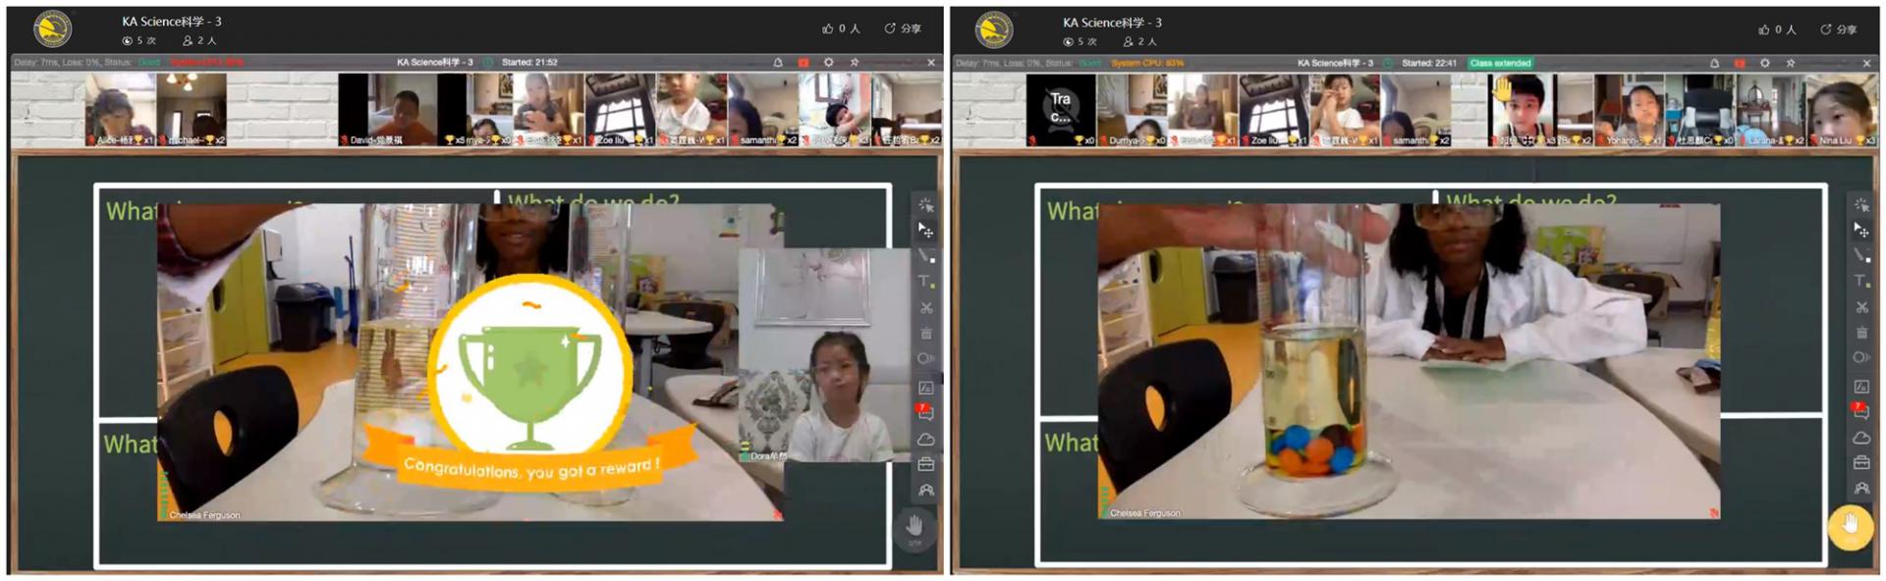Open settings gear in left classroom bar
Screen dimensions: 1886x581
[x=829, y=62]
